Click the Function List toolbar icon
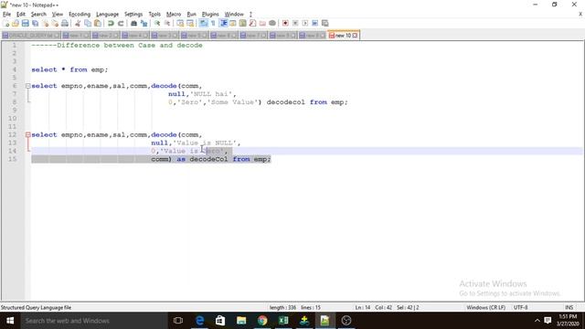 [252, 23]
